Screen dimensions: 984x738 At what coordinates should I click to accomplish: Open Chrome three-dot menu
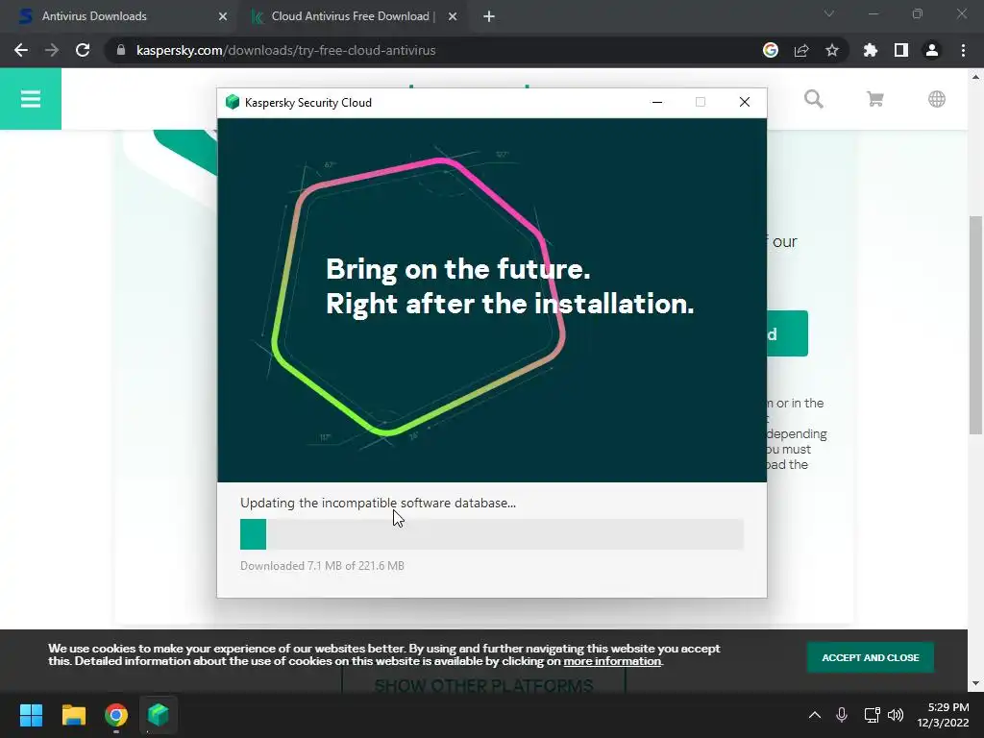click(963, 50)
